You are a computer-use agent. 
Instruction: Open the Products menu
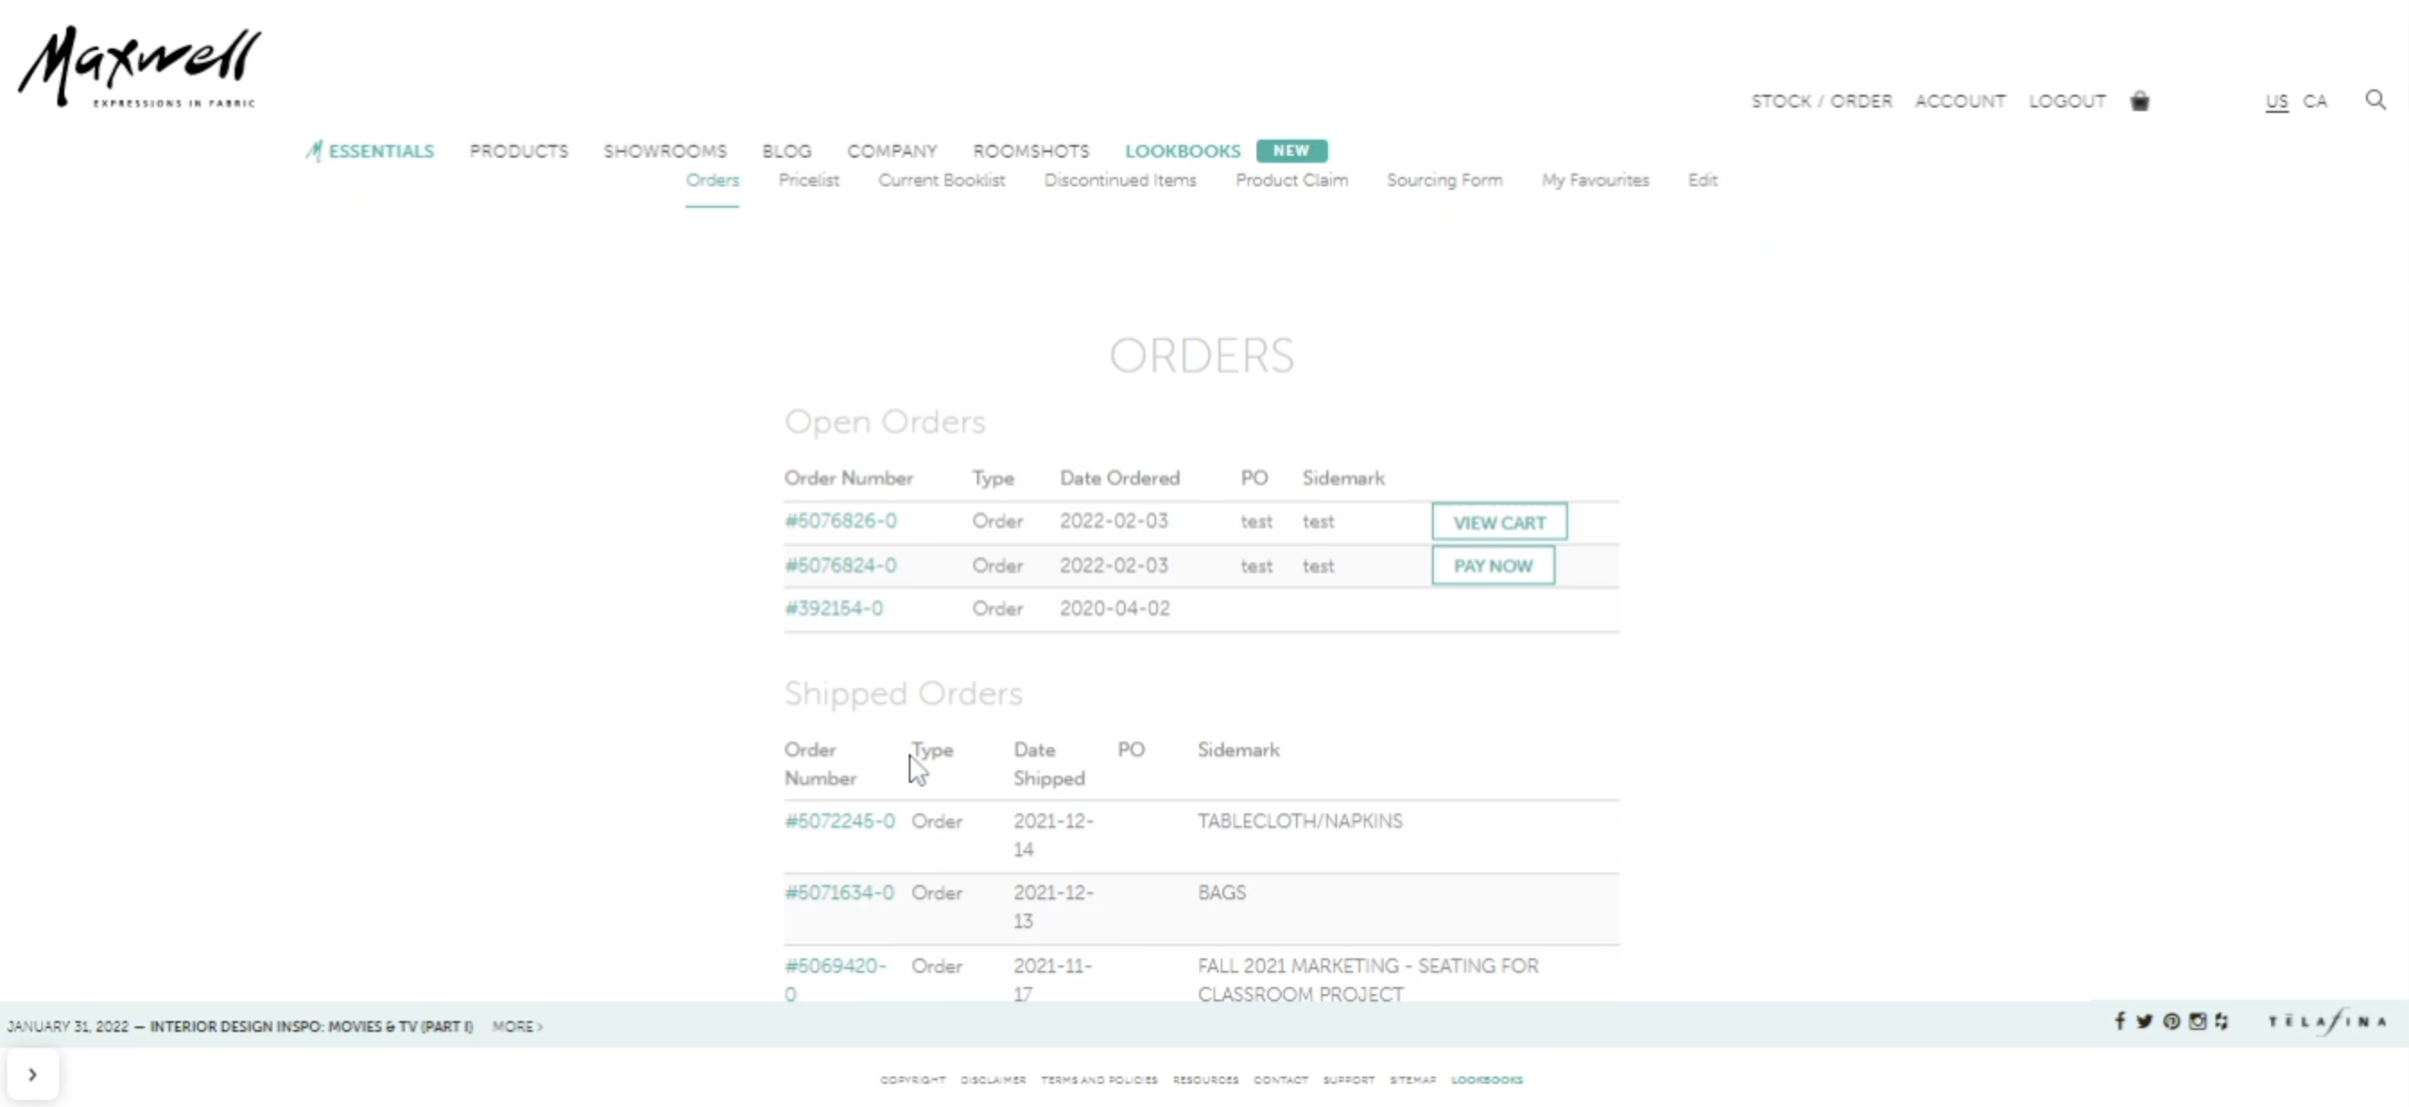(x=518, y=151)
